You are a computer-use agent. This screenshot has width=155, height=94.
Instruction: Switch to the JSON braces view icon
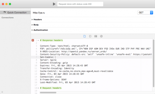[x=90, y=36]
